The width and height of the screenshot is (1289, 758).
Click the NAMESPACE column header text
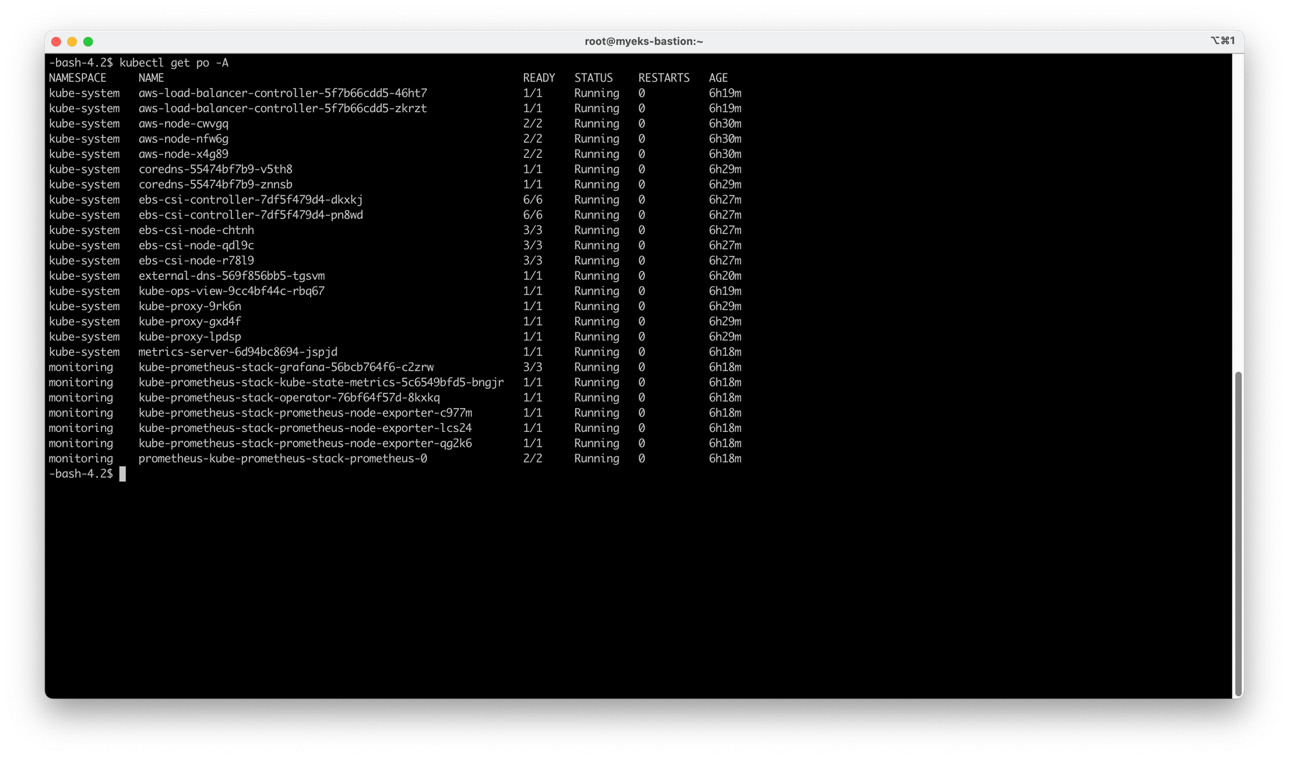pyautogui.click(x=77, y=78)
